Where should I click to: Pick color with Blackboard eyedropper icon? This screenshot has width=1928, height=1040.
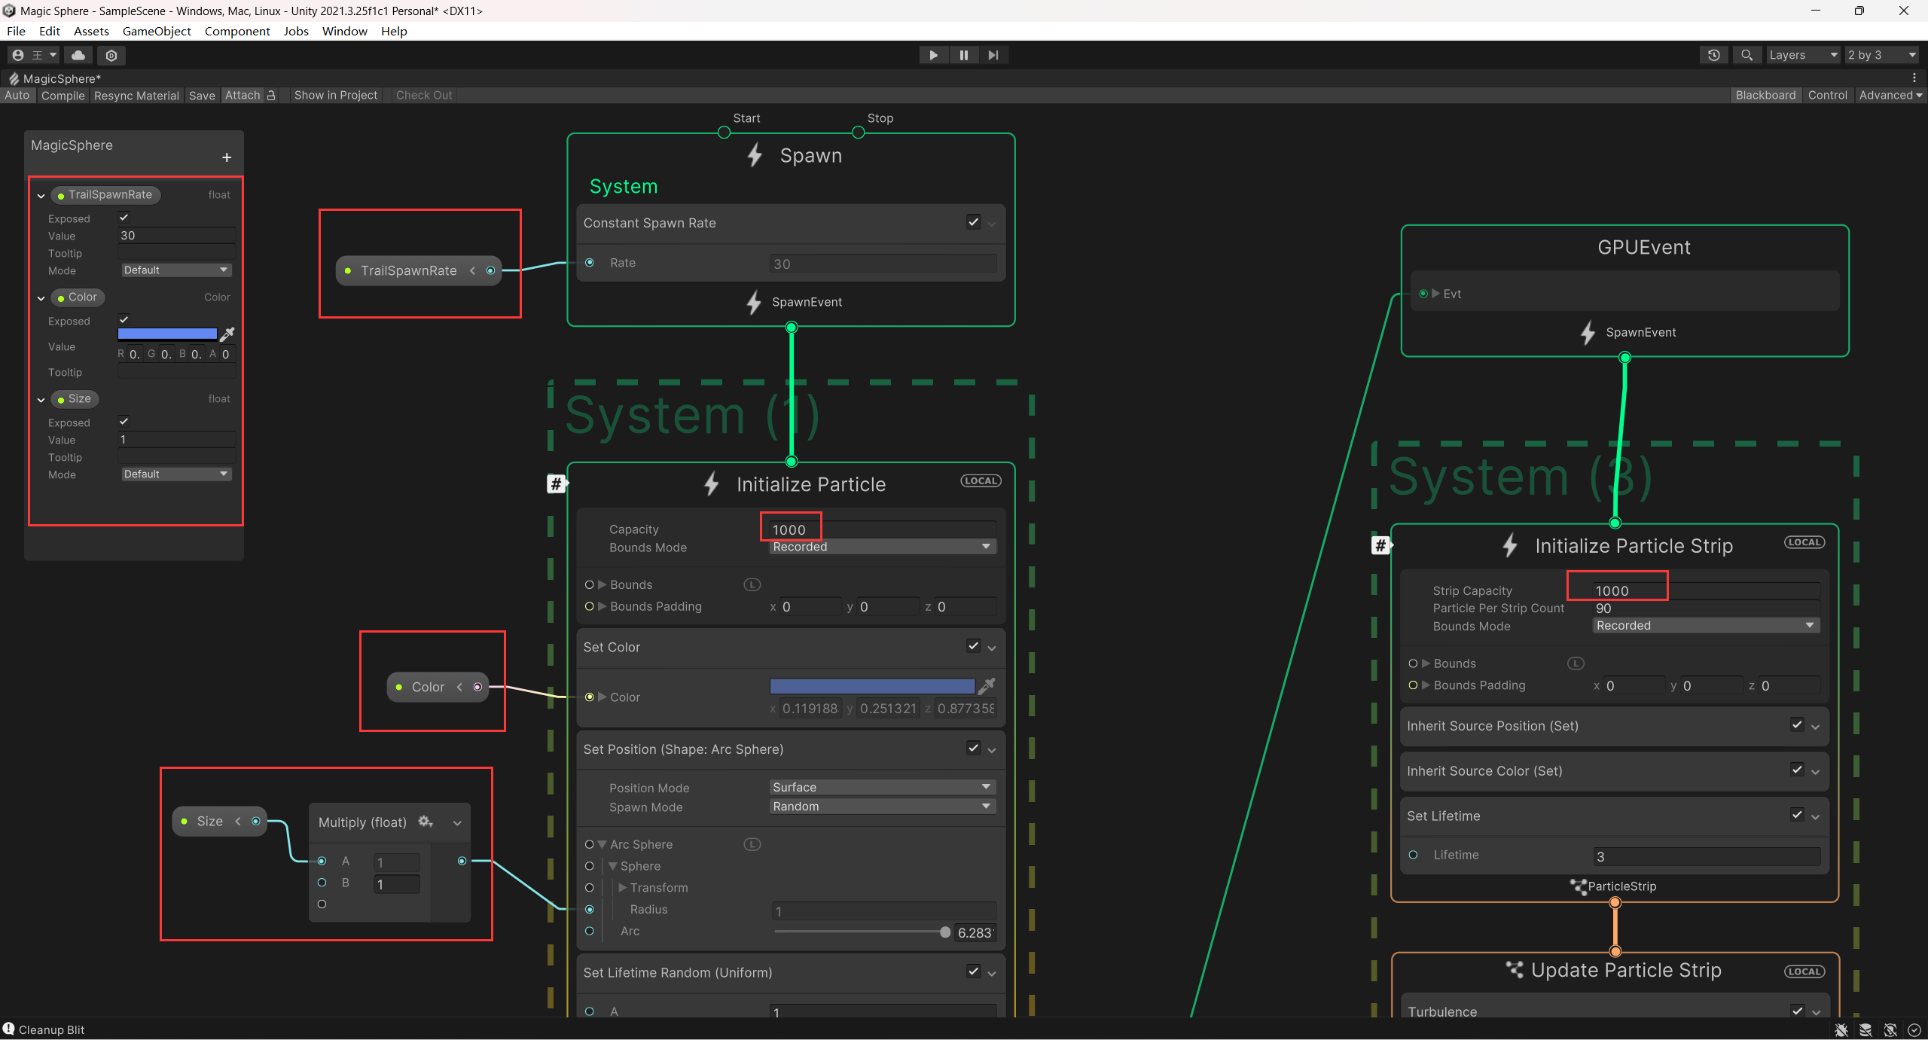click(227, 334)
